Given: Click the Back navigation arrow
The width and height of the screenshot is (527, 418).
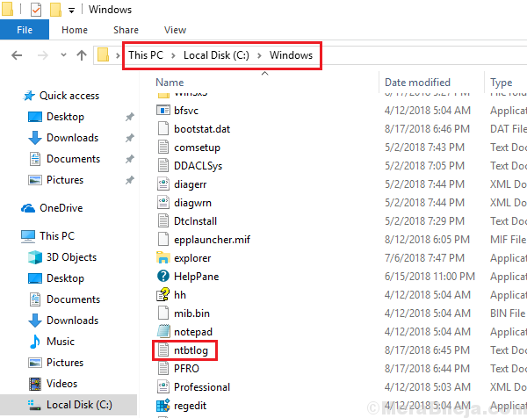Looking at the screenshot, I should tap(17, 55).
